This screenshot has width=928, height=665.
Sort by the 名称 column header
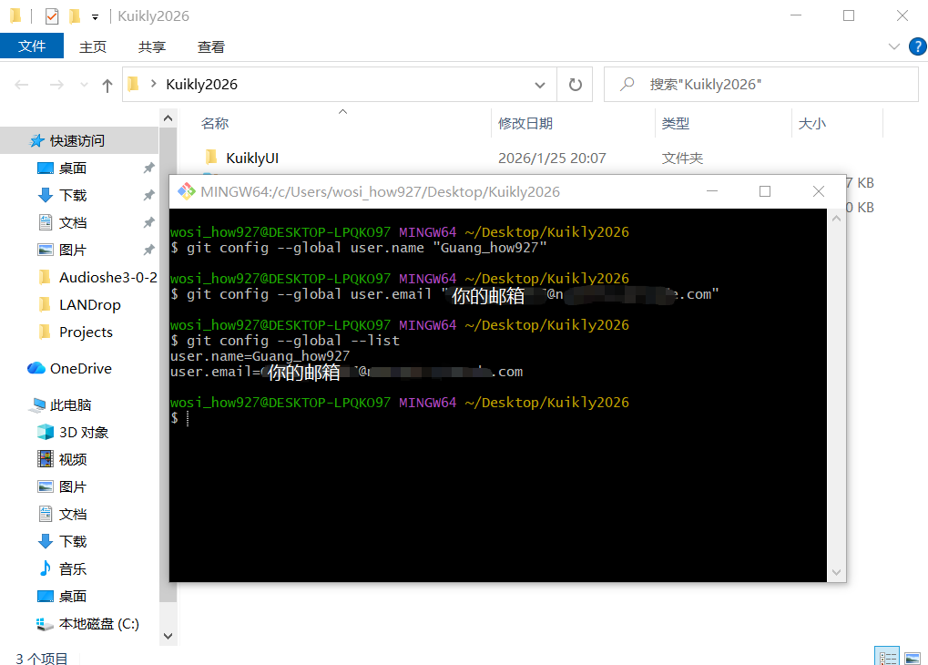coord(215,123)
